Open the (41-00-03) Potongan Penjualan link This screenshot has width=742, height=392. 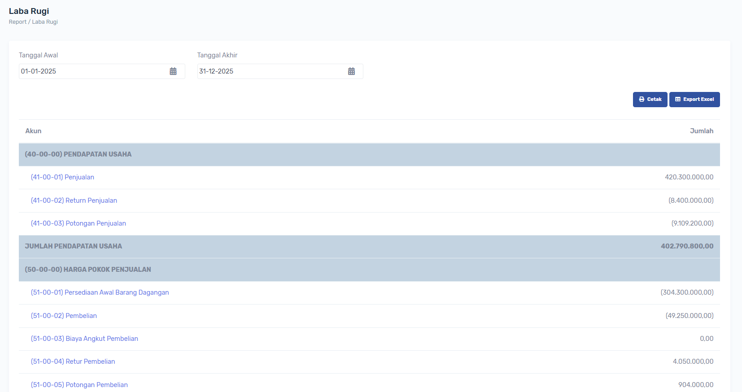[x=78, y=223]
